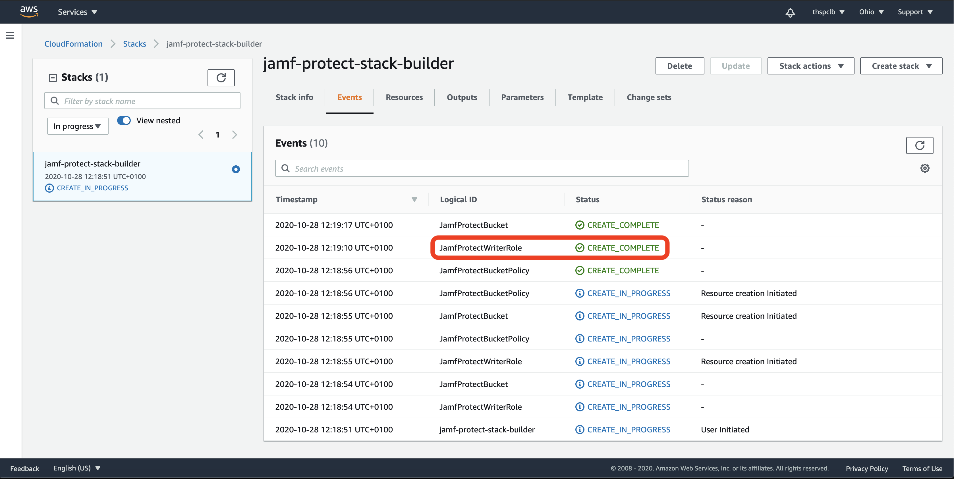954x479 pixels.
Task: Go to previous page of stacks
Action: [201, 135]
